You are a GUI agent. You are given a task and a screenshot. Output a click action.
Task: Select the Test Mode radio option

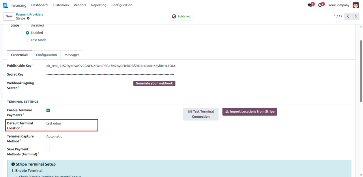pos(28,40)
